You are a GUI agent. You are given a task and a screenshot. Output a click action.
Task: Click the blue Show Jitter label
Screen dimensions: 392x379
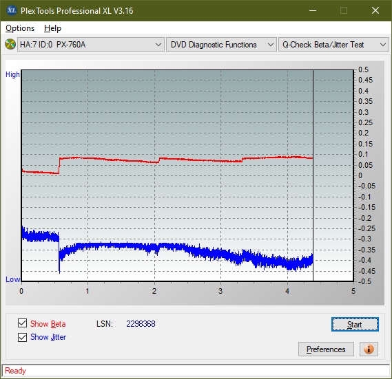coord(48,337)
